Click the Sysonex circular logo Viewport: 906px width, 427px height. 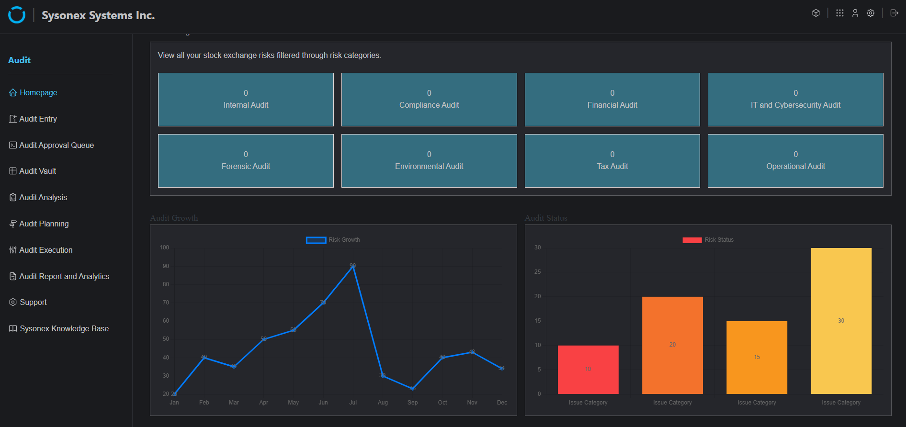point(17,15)
